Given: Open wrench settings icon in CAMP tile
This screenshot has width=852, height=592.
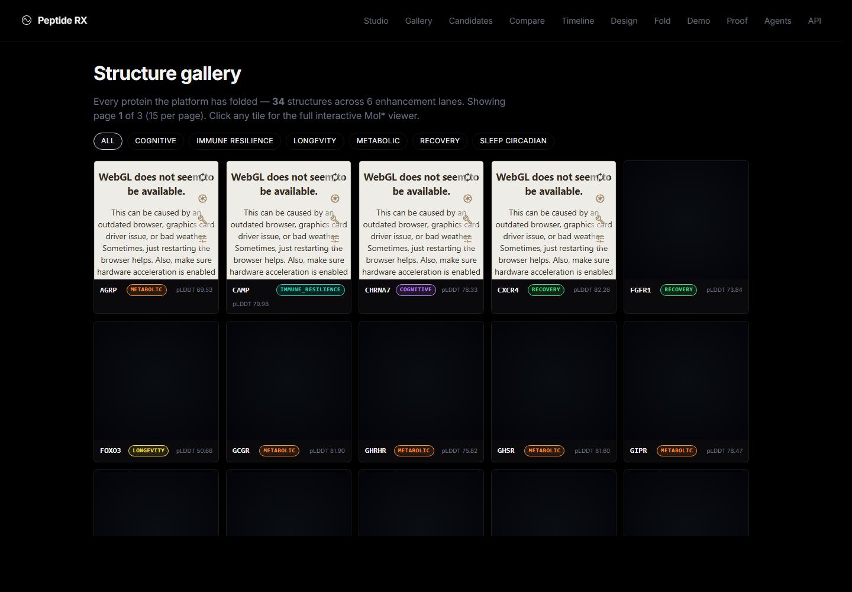Looking at the screenshot, I should pos(335,219).
